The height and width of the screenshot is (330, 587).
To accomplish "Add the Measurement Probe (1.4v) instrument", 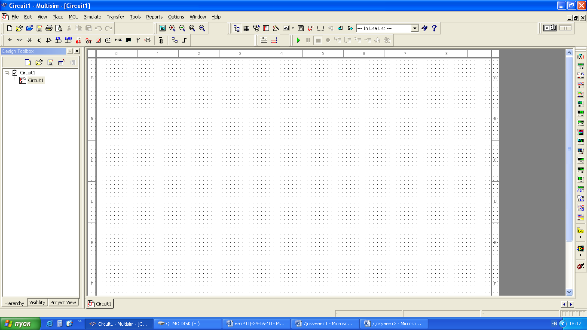I will (581, 230).
